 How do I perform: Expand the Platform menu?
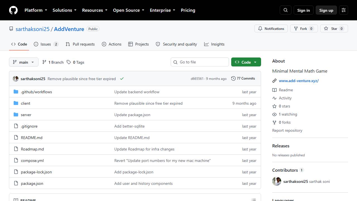(36, 10)
